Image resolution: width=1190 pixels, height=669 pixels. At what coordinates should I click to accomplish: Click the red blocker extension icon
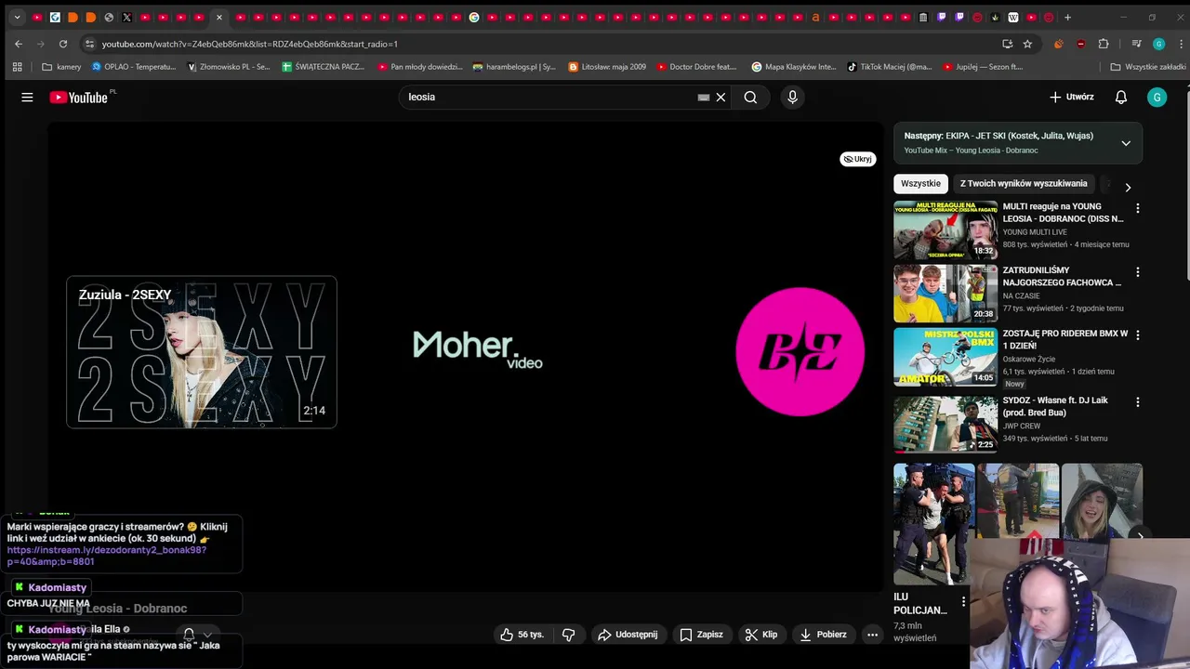(x=1080, y=44)
